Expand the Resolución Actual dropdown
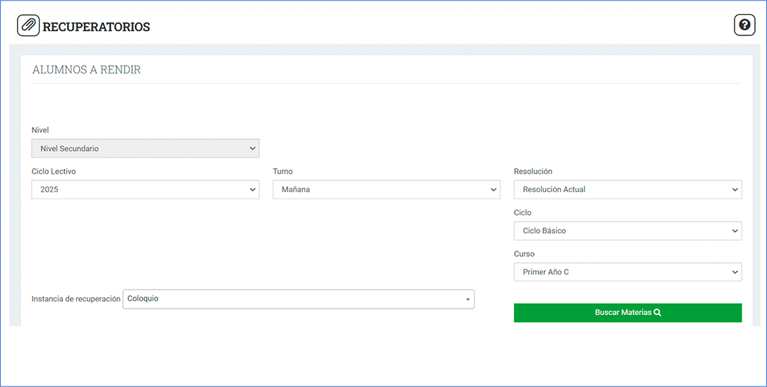 [x=628, y=189]
